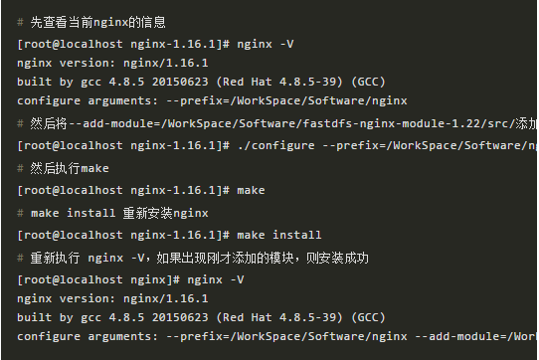Click the second 'nginx -V' command
539x360 pixels.
click(216, 279)
